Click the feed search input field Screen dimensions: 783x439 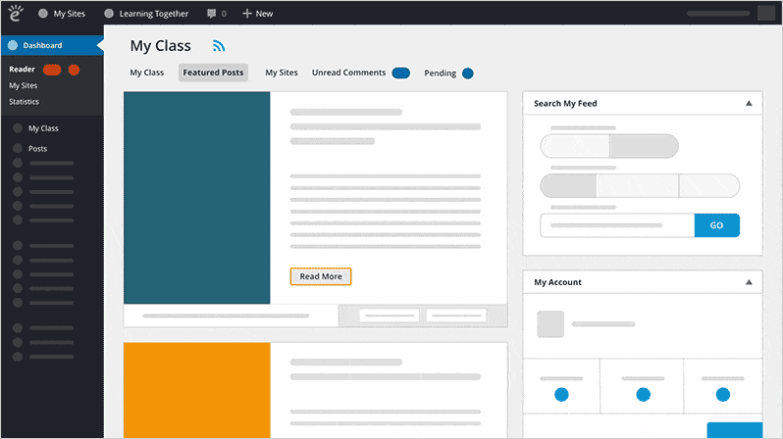(x=617, y=225)
